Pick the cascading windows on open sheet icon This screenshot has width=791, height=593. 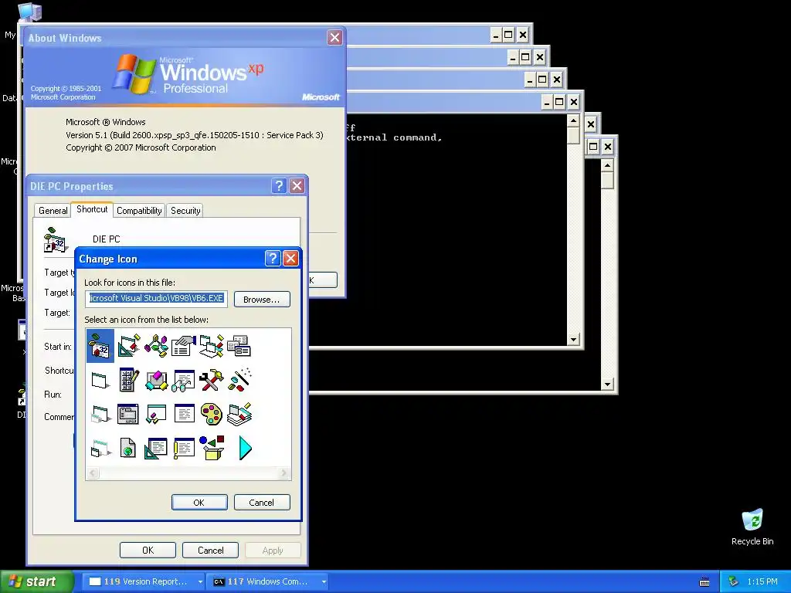pos(212,346)
